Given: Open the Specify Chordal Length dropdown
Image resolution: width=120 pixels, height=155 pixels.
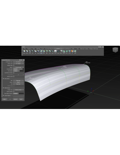Looking at the screenshot, I should [x=18, y=67].
